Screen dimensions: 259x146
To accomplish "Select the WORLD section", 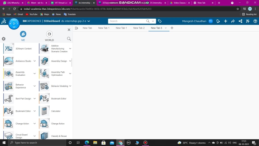I will [49, 36].
